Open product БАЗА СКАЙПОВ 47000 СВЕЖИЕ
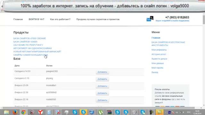The image size is (205, 115). click(29, 38)
